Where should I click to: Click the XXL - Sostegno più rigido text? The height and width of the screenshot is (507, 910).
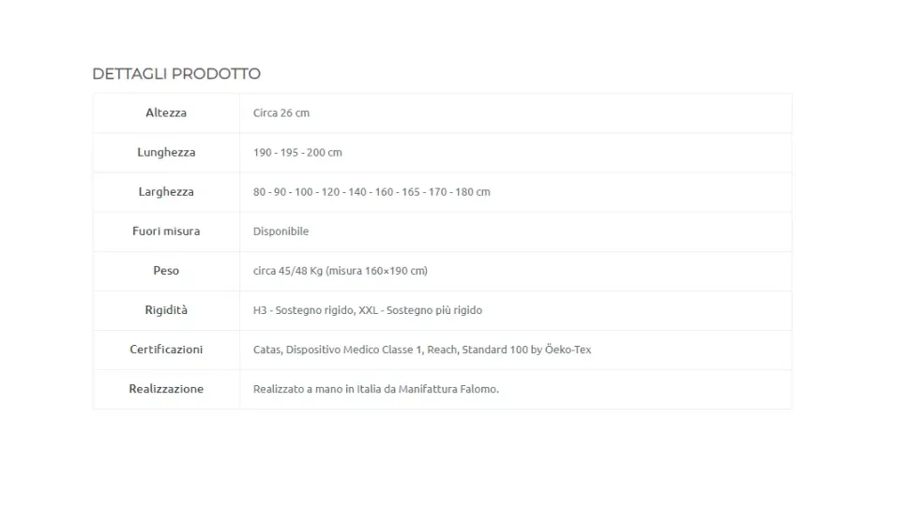420,309
